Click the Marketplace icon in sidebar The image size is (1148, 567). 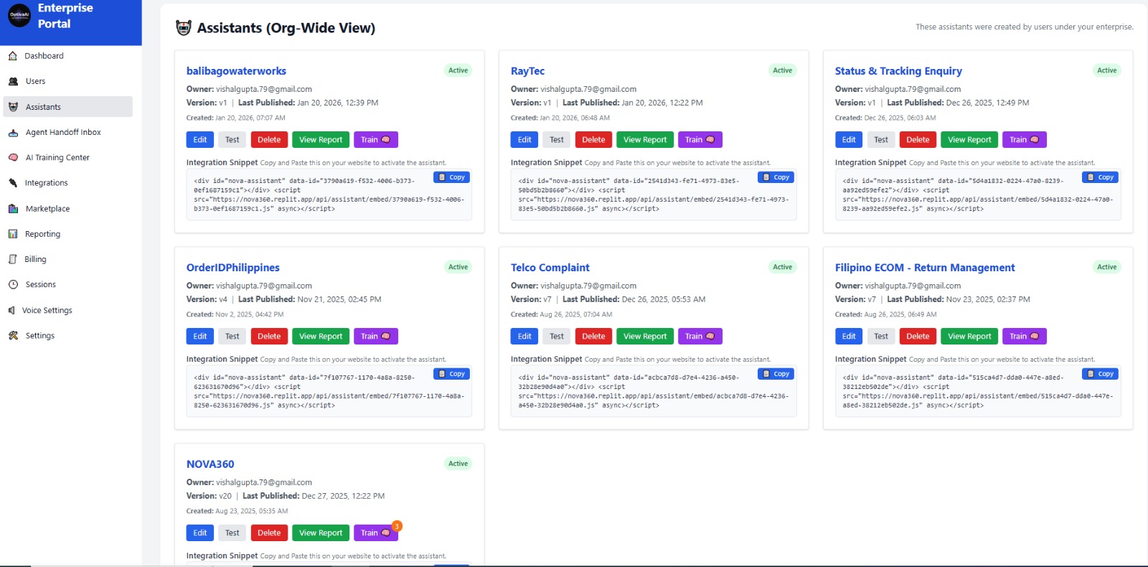click(13, 209)
